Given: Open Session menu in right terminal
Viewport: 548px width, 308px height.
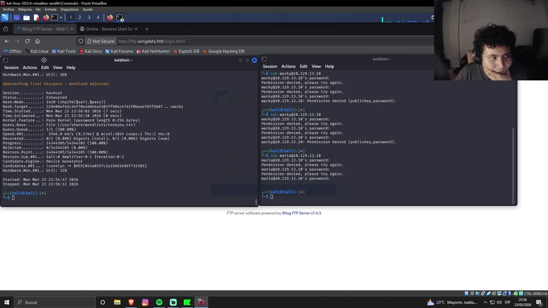Looking at the screenshot, I should [x=270, y=66].
